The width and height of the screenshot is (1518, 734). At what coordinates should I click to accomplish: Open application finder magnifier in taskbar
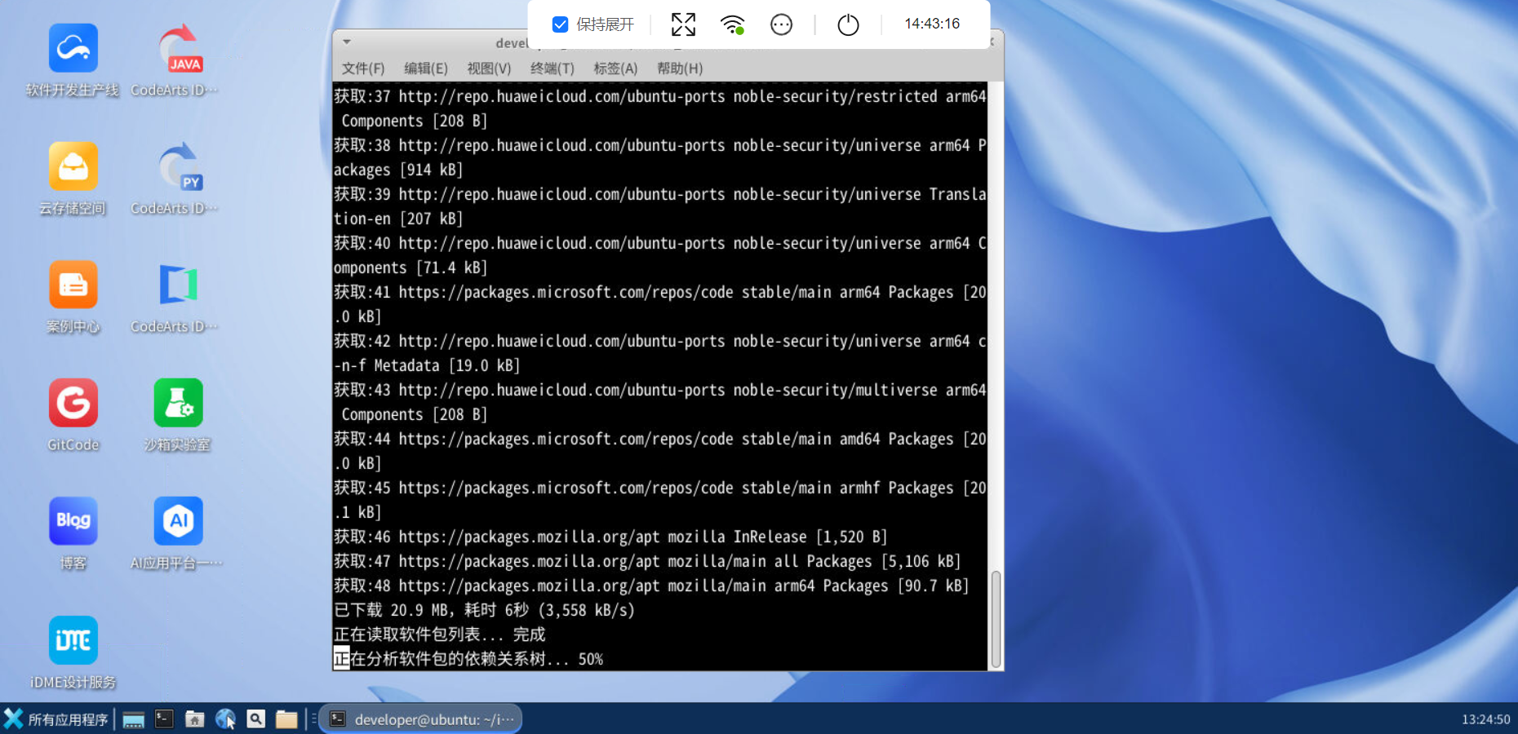pyautogui.click(x=256, y=719)
